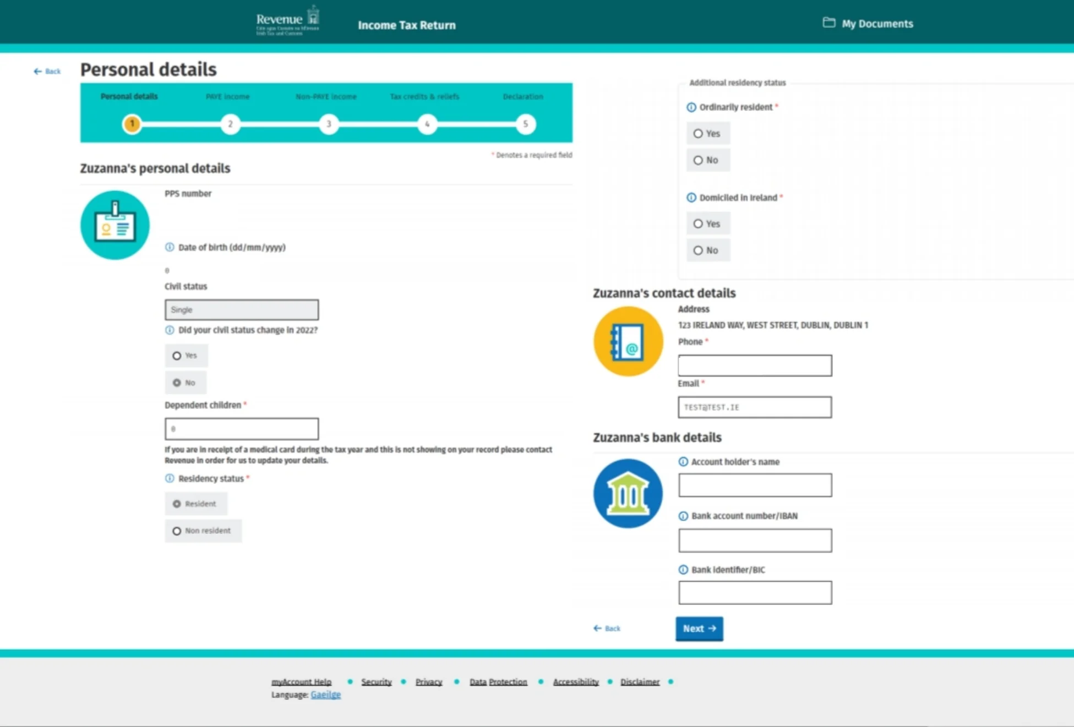Show info for Bank account number/IBAN
1074x727 pixels.
pyautogui.click(x=683, y=516)
